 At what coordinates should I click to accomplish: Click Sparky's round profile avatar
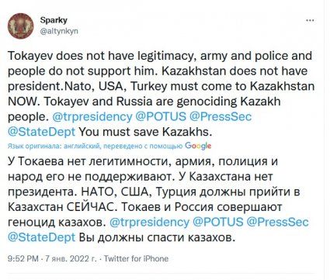tap(20, 26)
